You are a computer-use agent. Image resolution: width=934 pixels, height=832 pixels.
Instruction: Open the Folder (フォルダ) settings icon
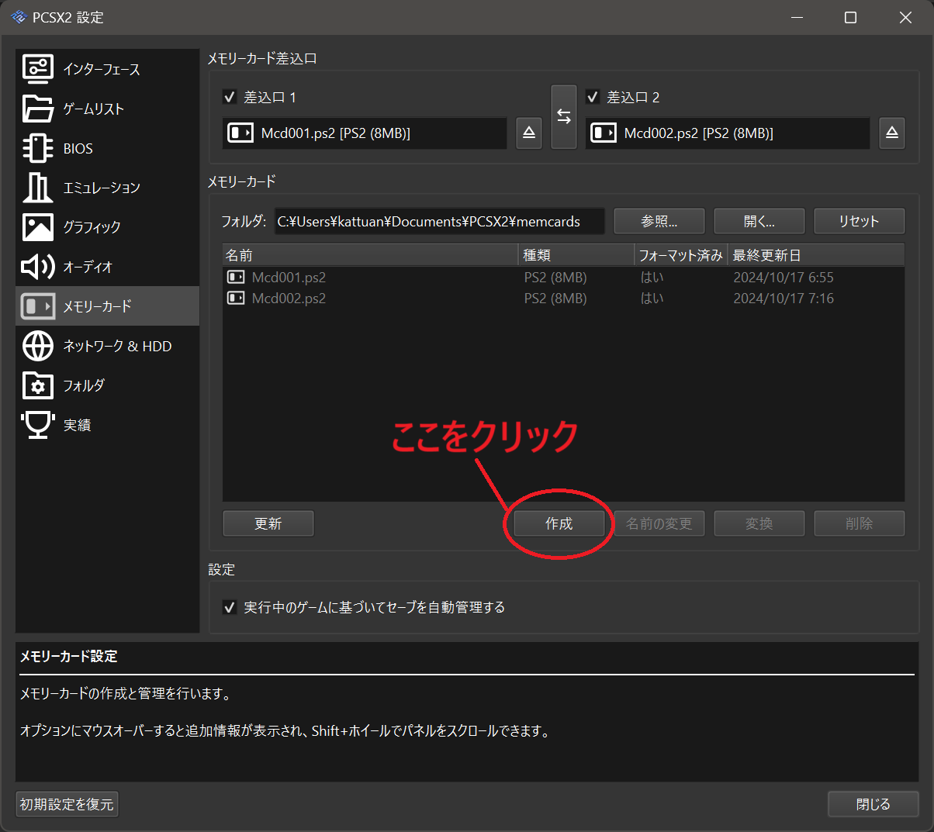click(x=37, y=385)
